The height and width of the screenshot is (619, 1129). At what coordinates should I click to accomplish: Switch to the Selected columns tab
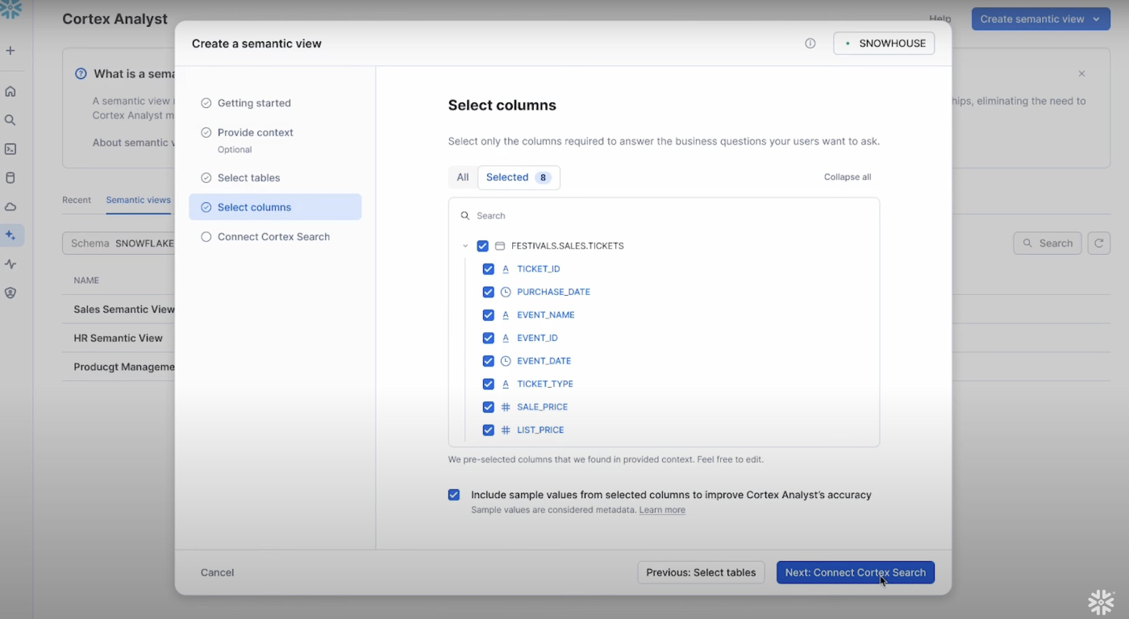[519, 177]
